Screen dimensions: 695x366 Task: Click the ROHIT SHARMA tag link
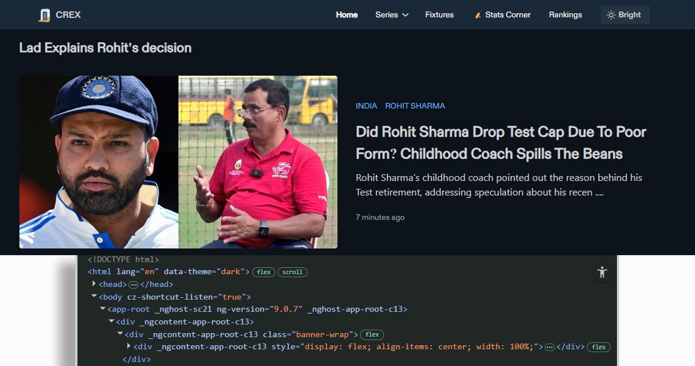415,106
